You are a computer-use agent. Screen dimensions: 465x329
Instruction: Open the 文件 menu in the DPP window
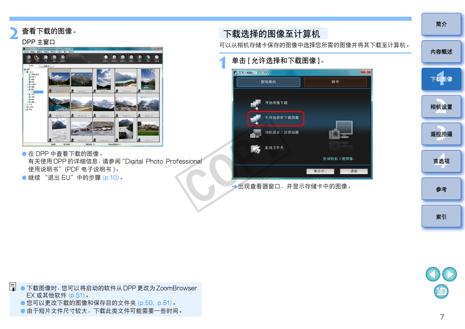27,52
